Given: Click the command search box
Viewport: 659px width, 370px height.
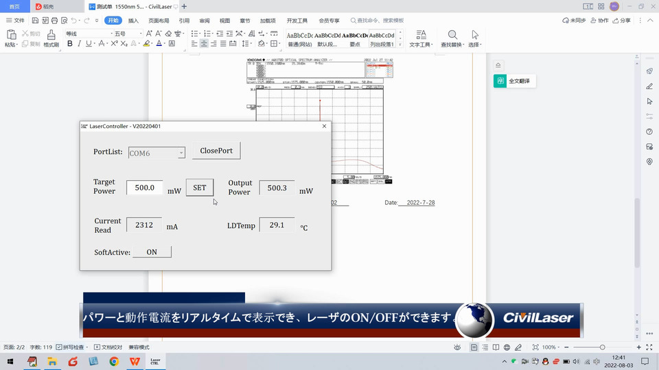Looking at the screenshot, I should tap(378, 20).
